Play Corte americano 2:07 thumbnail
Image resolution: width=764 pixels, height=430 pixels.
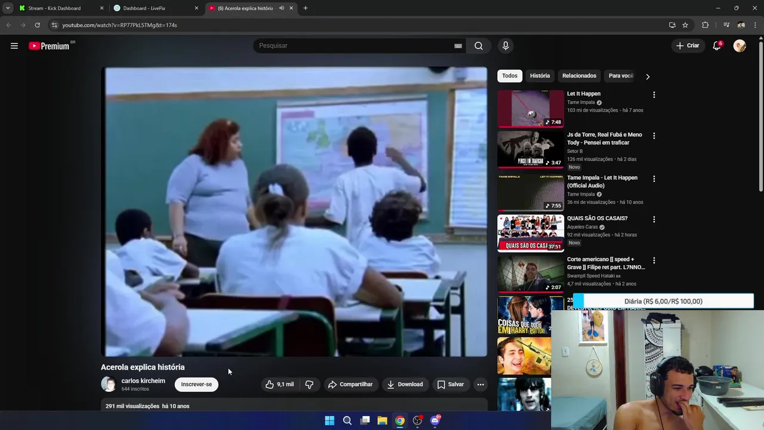[x=531, y=275]
